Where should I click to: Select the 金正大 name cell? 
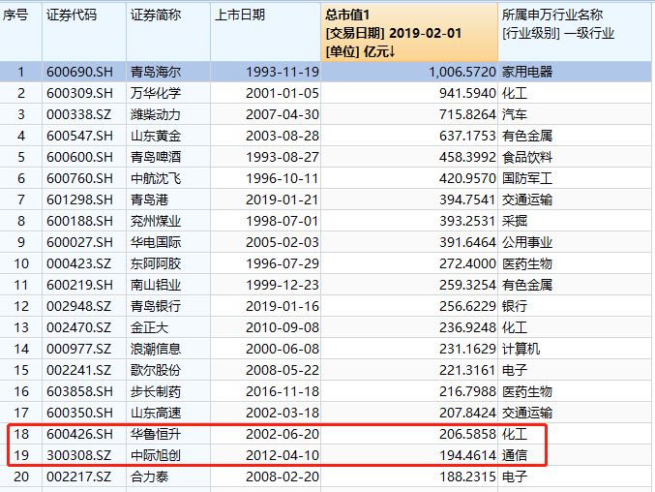[x=168, y=327]
